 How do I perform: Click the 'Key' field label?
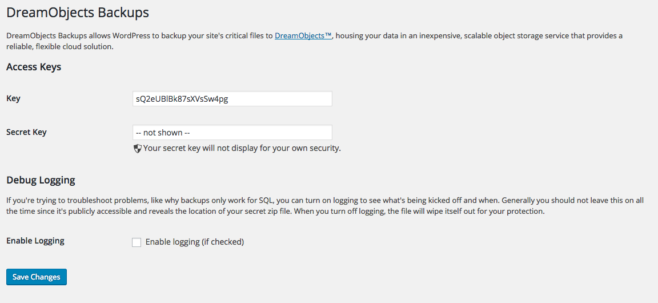pos(14,98)
